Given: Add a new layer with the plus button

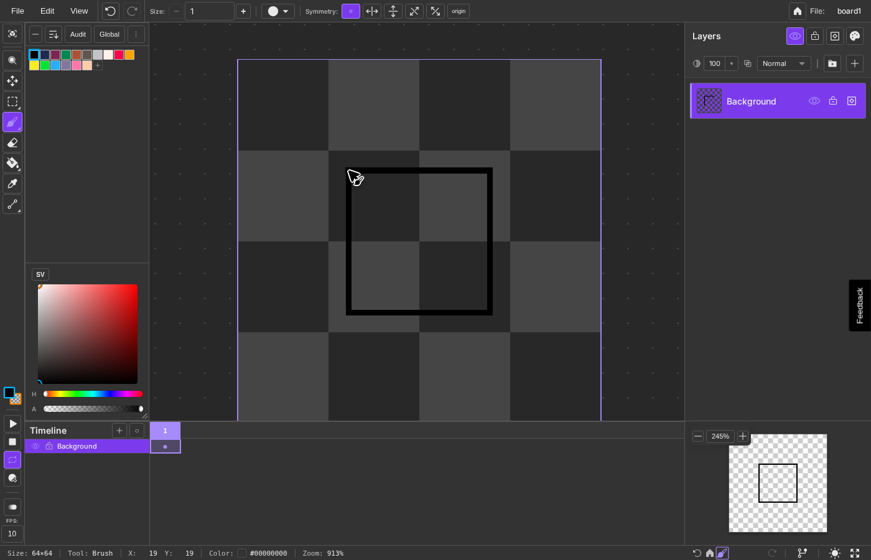Looking at the screenshot, I should 855,63.
